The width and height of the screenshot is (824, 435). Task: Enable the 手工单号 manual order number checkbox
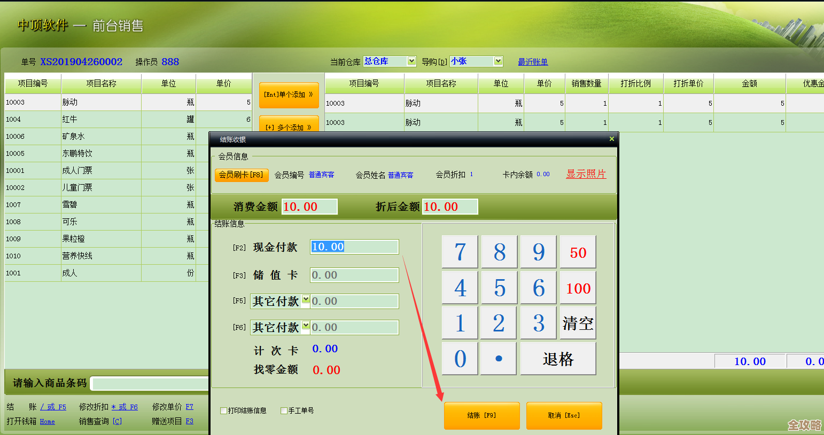(284, 410)
